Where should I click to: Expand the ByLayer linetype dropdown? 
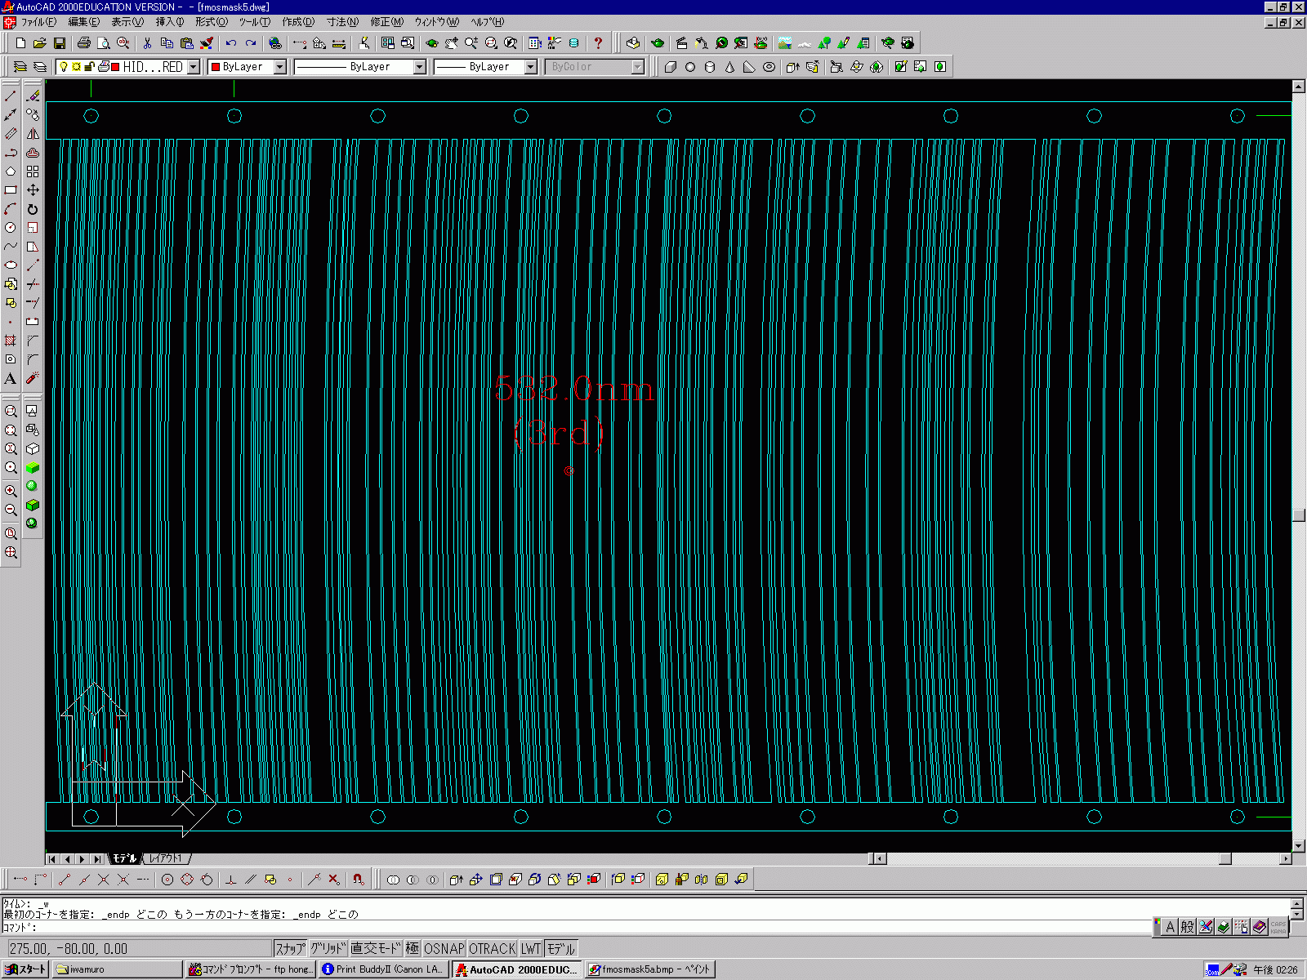[x=419, y=67]
